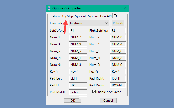The image size is (174, 108).
Task: Focus the RightSoftKey field showing F2
Action: tap(118, 30)
